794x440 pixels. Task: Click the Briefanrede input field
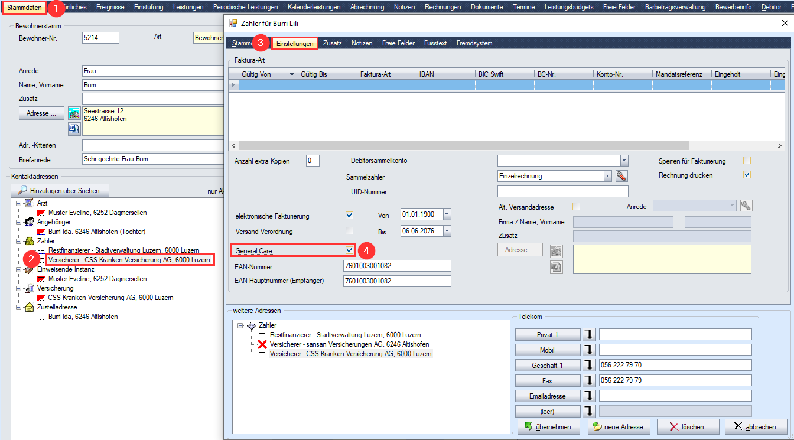coord(152,159)
